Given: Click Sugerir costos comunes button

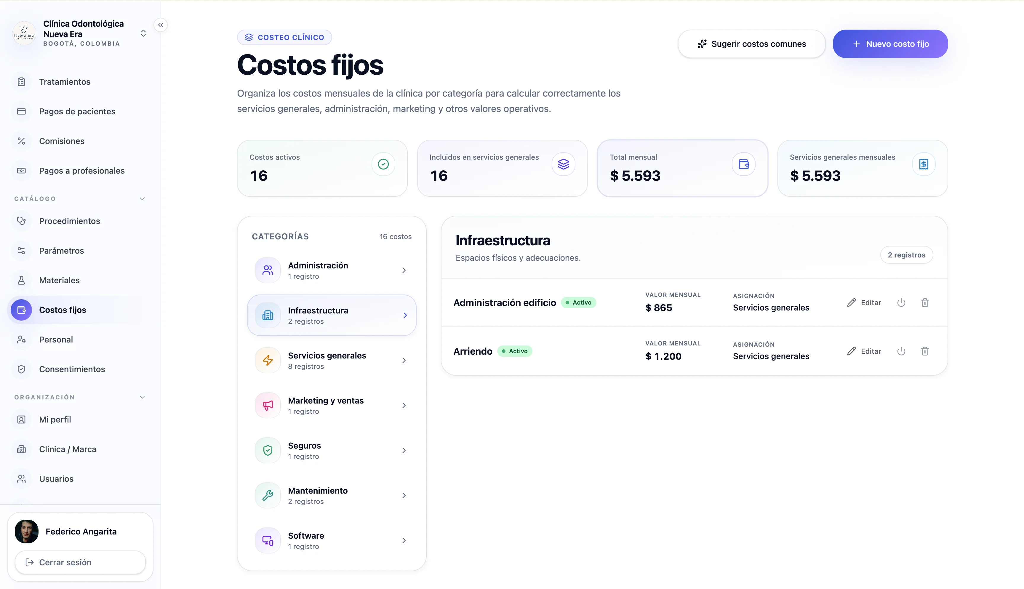Looking at the screenshot, I should pyautogui.click(x=751, y=44).
